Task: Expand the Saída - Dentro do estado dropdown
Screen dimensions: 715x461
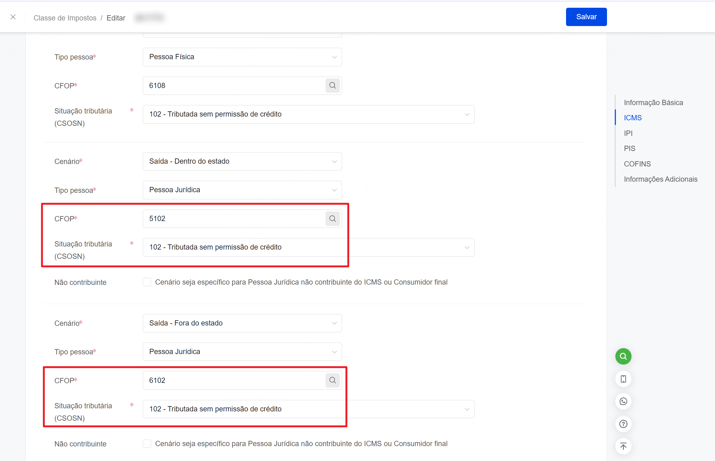Action: pos(242,161)
